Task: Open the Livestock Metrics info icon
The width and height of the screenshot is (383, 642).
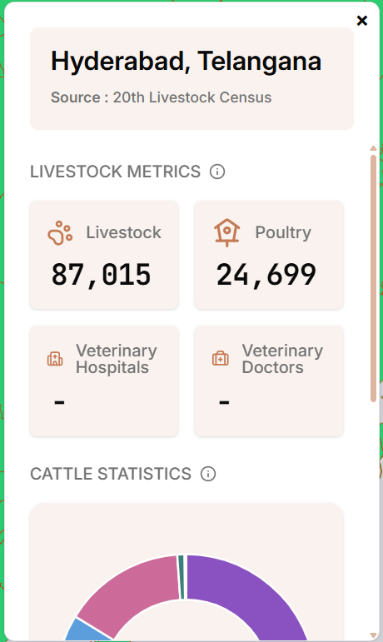Action: pos(217,172)
